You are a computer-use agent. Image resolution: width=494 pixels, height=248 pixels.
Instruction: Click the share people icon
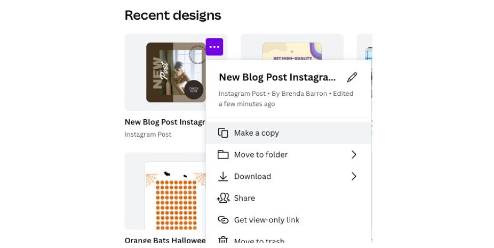(x=223, y=198)
